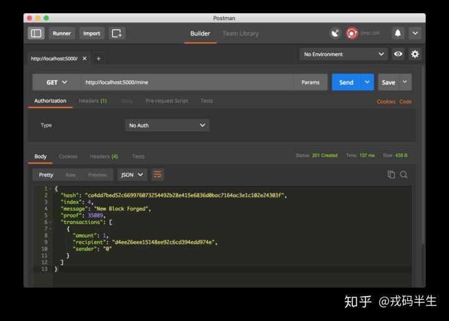Image resolution: width=449 pixels, height=321 pixels.
Task: Open the request Tests tab
Action: tap(206, 101)
